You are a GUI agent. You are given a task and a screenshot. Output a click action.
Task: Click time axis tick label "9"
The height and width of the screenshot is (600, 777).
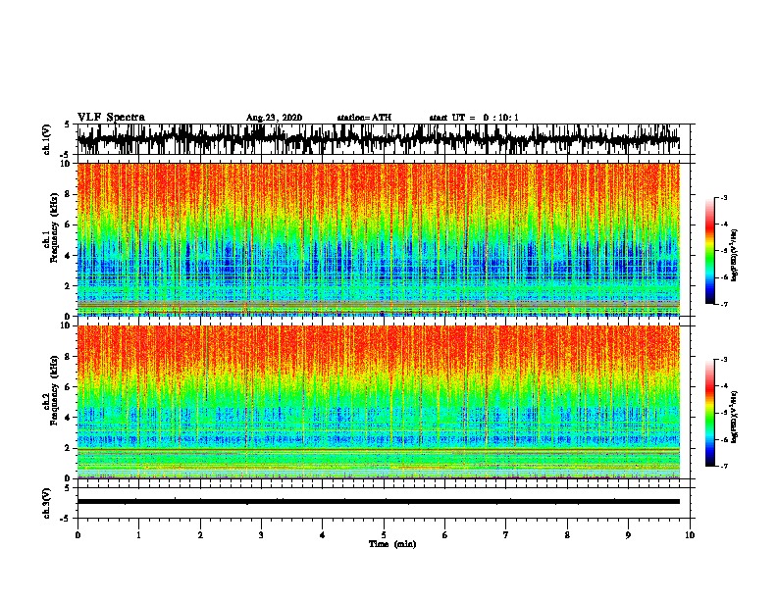tap(628, 534)
